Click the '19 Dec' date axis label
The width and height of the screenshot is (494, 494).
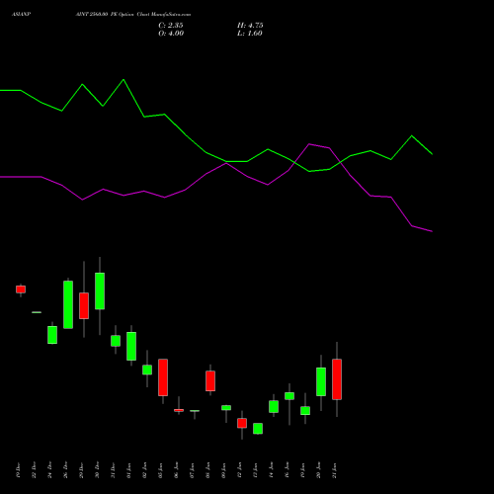pyautogui.click(x=18, y=470)
